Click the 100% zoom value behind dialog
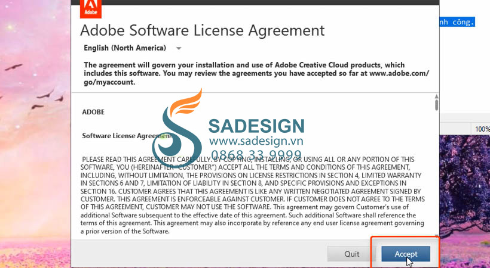This screenshot has width=490, height=268. pyautogui.click(x=482, y=129)
